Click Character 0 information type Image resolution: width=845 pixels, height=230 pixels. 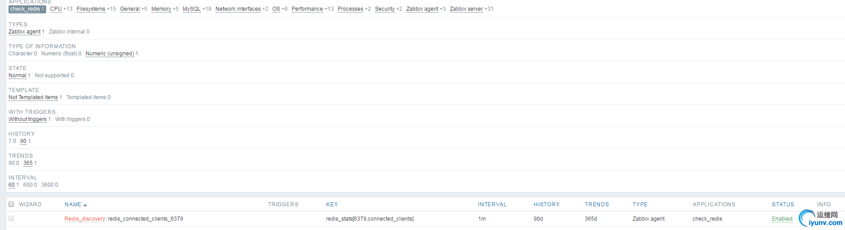point(23,54)
